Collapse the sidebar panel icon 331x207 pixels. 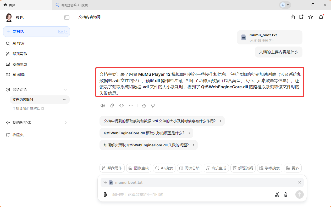pyautogui.click(x=67, y=18)
